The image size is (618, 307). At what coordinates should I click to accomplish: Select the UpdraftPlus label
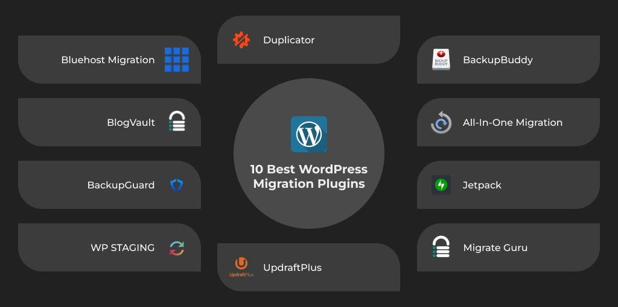tap(293, 268)
